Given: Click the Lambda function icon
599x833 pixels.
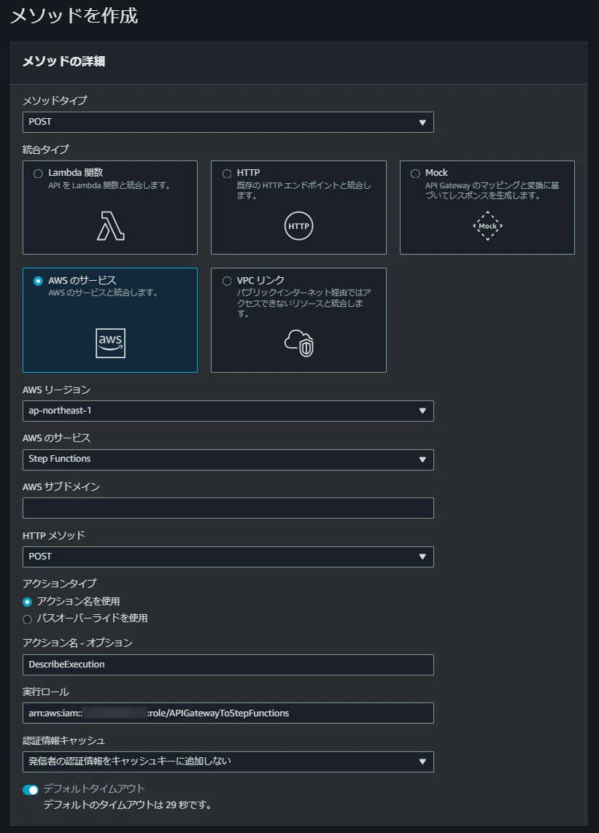Looking at the screenshot, I should pyautogui.click(x=111, y=226).
